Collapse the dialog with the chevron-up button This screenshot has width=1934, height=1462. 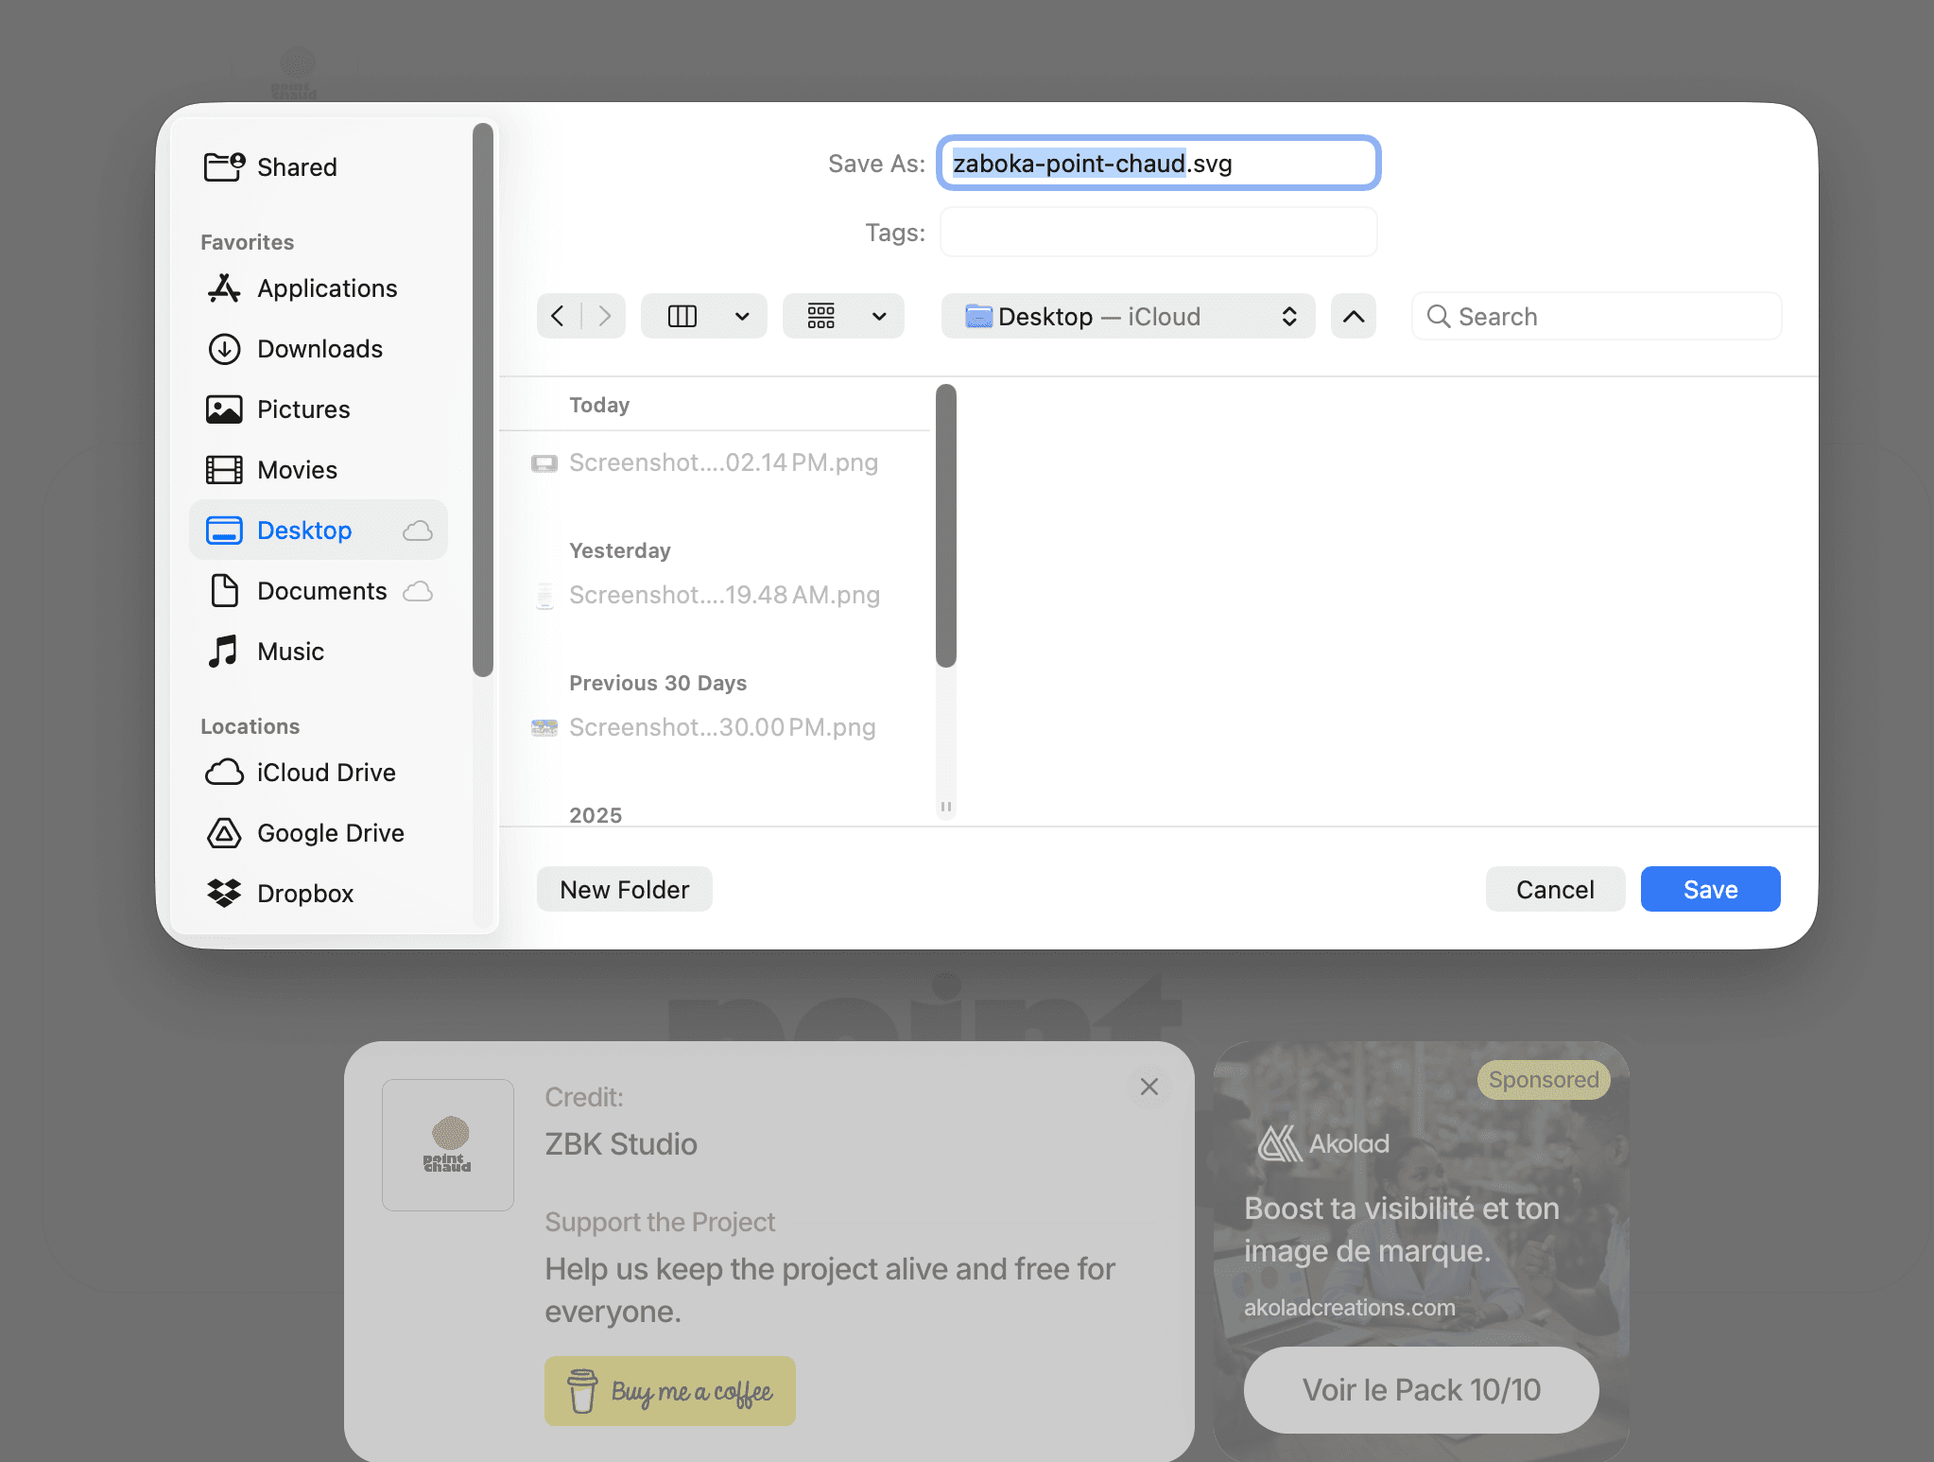tap(1353, 316)
